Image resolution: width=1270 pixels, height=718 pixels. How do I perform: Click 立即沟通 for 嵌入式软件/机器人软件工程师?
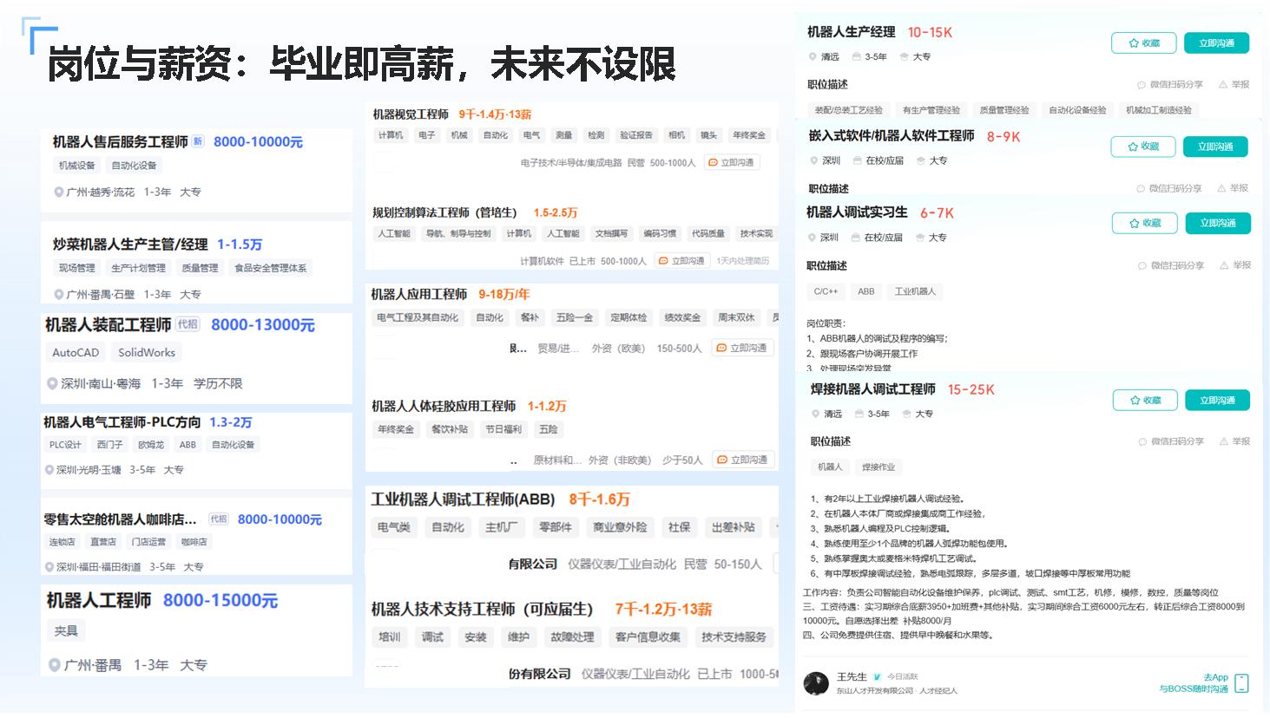(x=1215, y=147)
